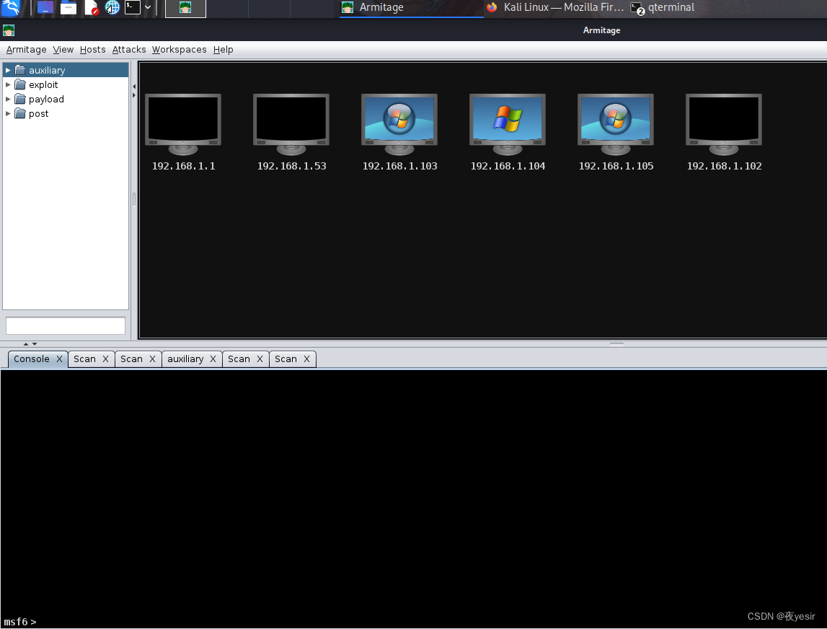This screenshot has width=827, height=629.
Task: Close the third Scan tab
Action: coord(260,359)
